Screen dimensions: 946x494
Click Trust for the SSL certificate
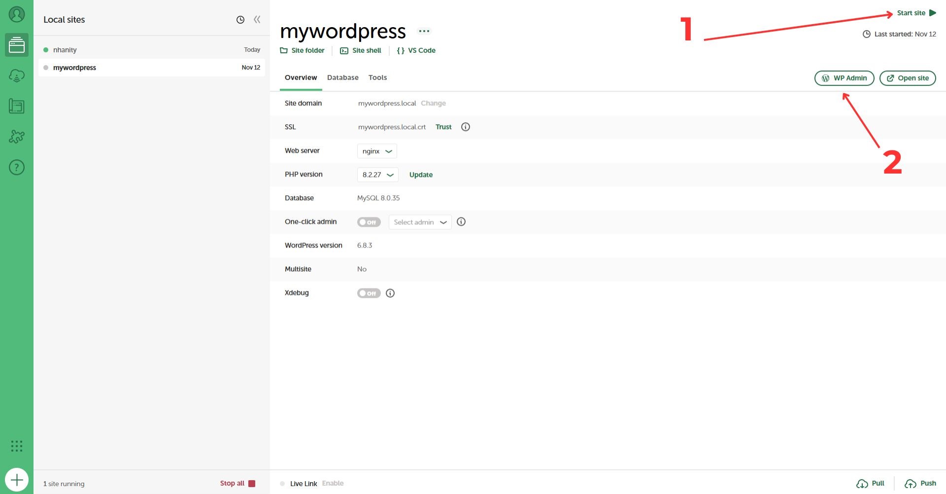443,127
